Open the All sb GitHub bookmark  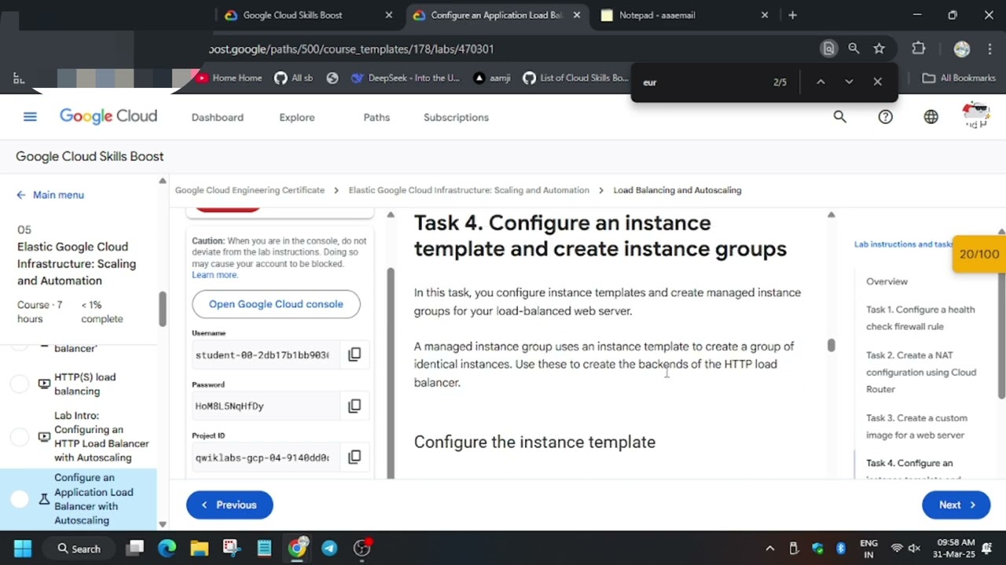point(293,78)
